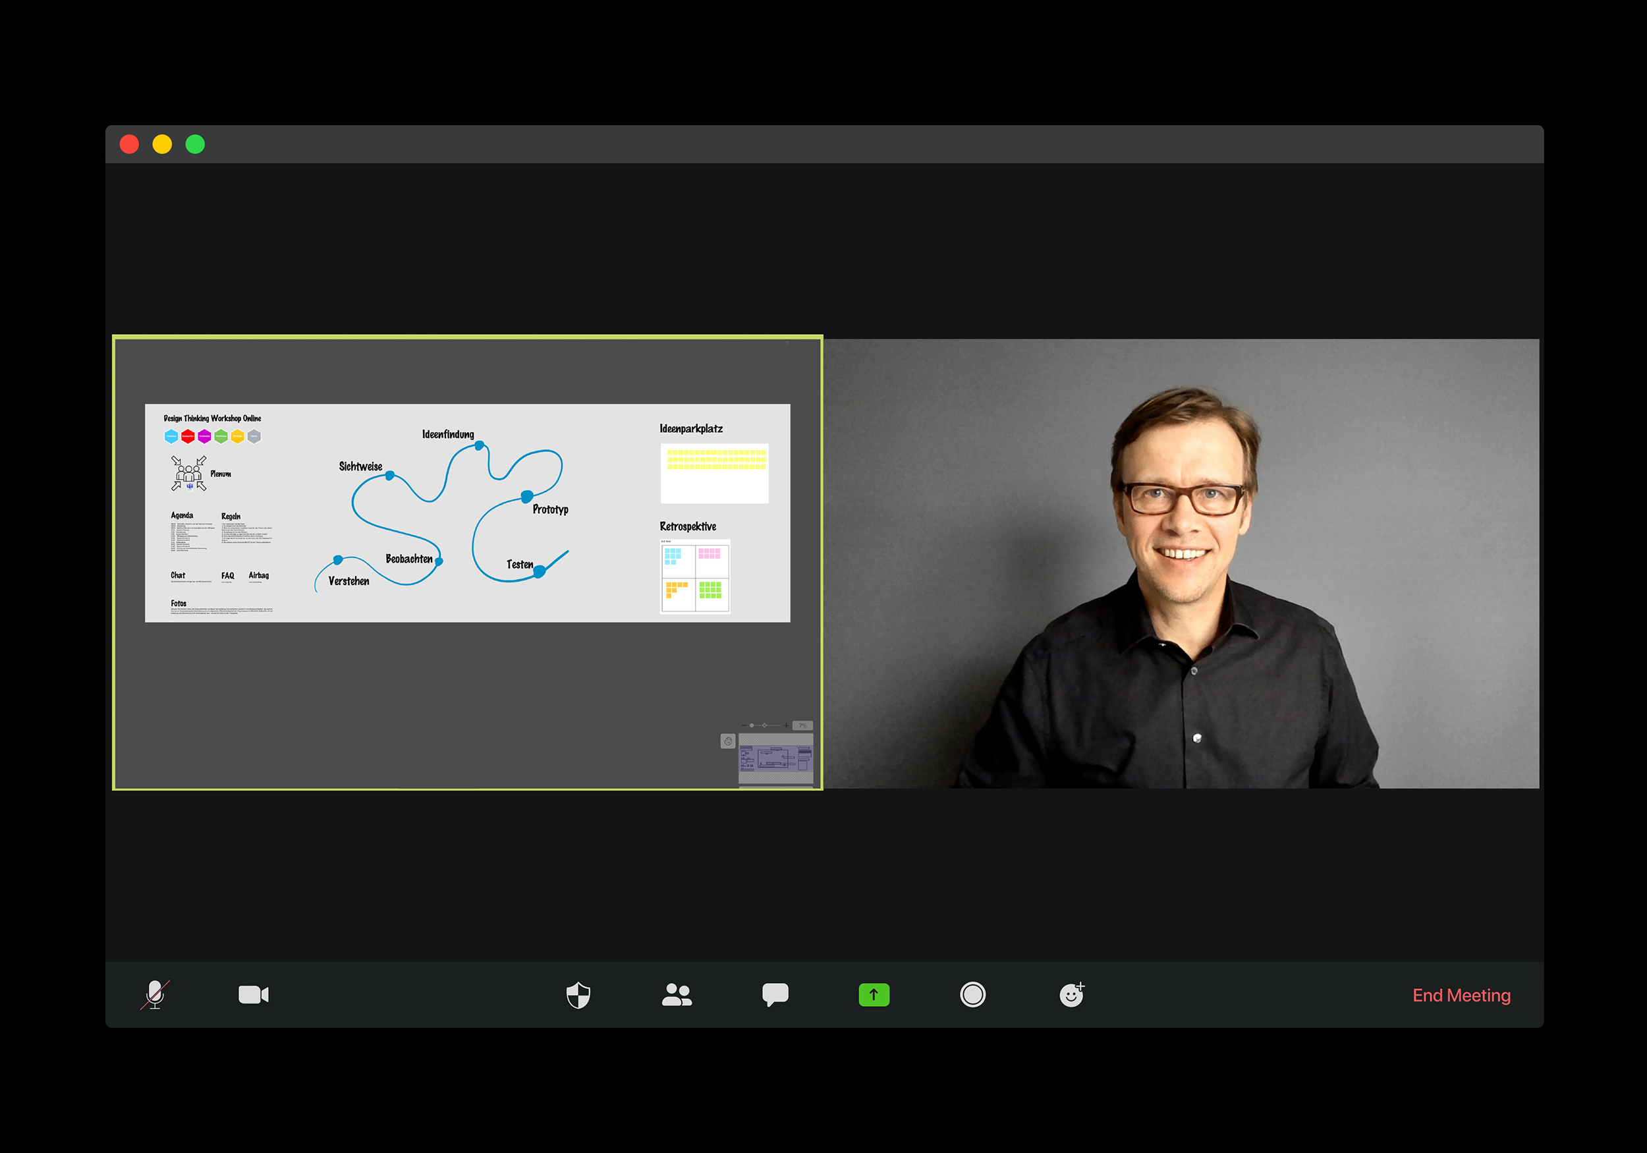Screen dimensions: 1647x1153
Task: Stop video with the camera icon
Action: 253,995
